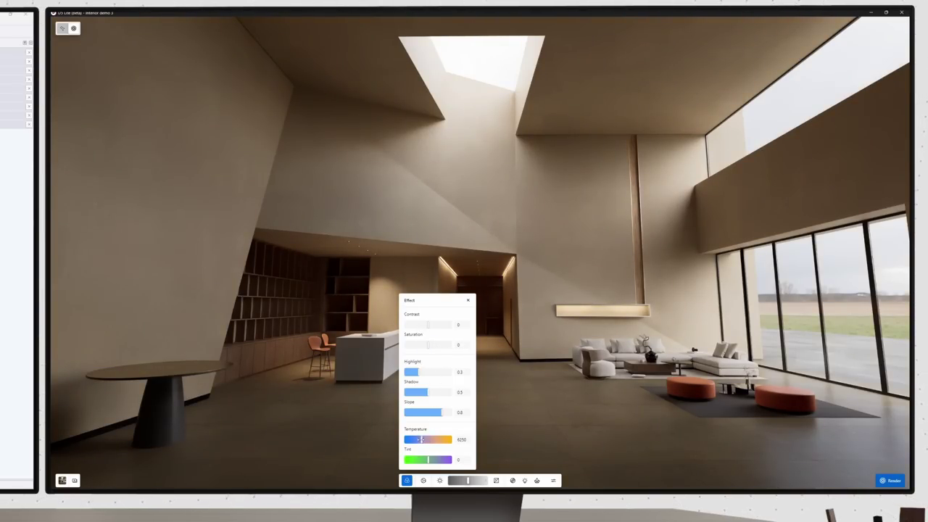Click the camera icon at bottom-left
928x522 pixels.
[x=74, y=481]
